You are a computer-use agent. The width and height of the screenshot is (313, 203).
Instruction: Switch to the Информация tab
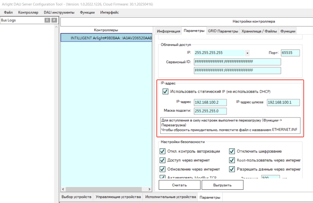pos(169,31)
